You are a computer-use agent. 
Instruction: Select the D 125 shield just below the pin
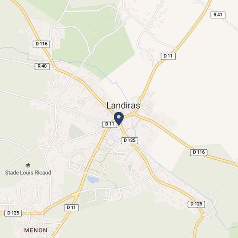(129, 141)
